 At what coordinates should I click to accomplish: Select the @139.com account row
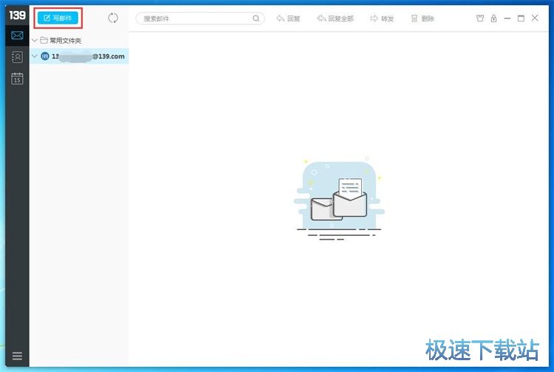coord(79,56)
